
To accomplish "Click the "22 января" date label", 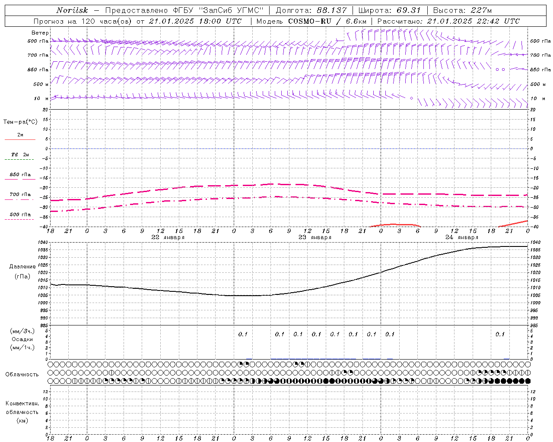I will point(168,237).
